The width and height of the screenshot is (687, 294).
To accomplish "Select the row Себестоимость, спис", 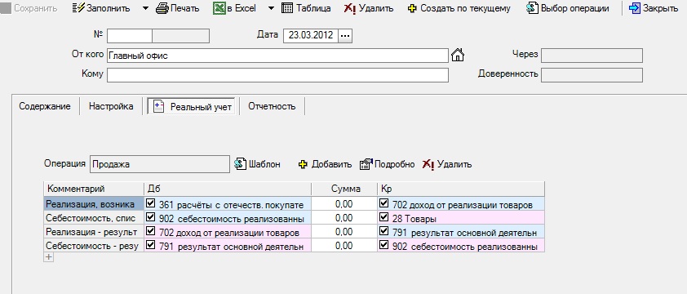I will point(94,218).
